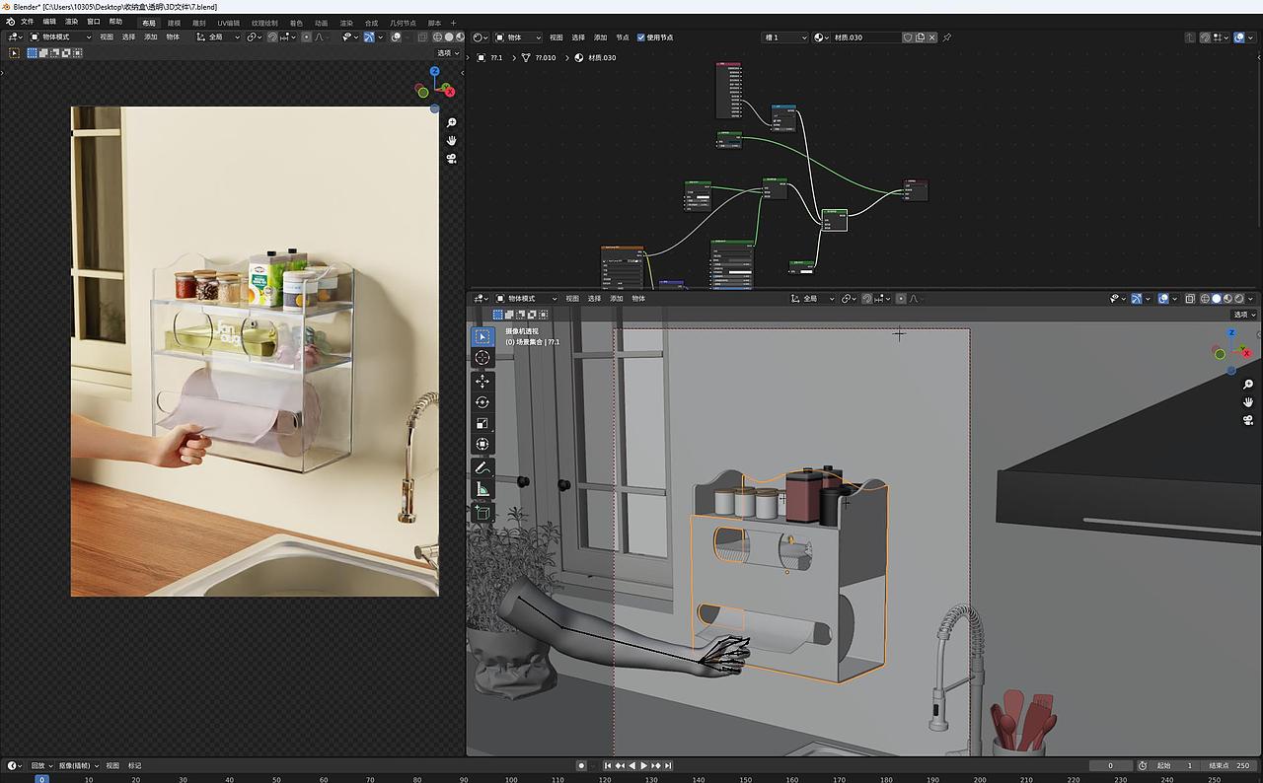This screenshot has height=783, width=1263.
Task: Toggle snapping magnet in lower viewport header
Action: point(868,298)
